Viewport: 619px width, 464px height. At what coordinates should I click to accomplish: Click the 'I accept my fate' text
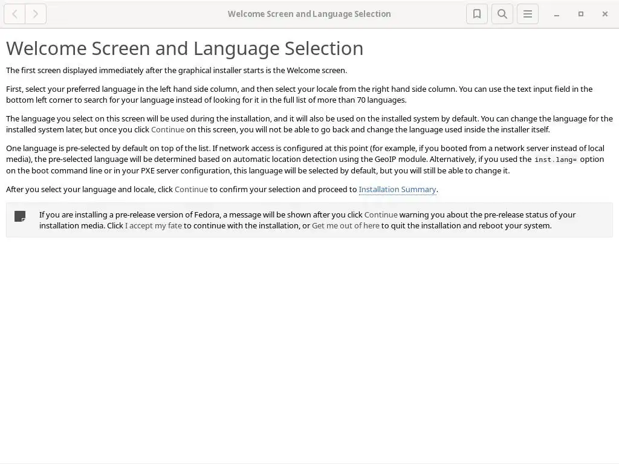(x=154, y=226)
